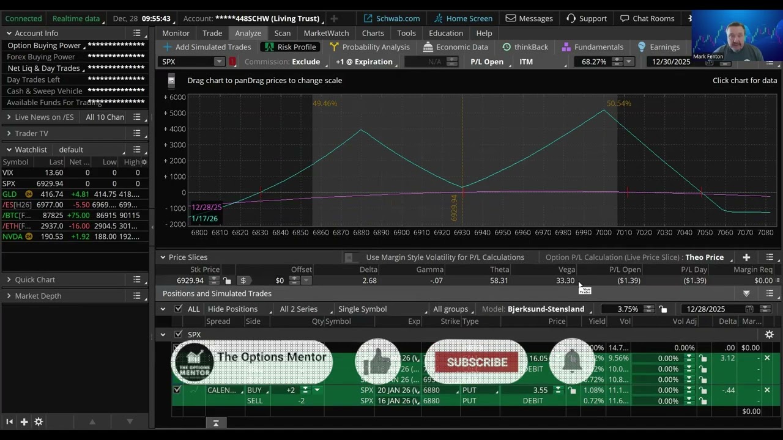Open ITM probability mode dropdown
Image resolution: width=783 pixels, height=440 pixels.
coord(542,62)
